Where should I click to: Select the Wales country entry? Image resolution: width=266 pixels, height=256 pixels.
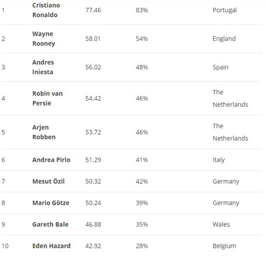pos(221,225)
